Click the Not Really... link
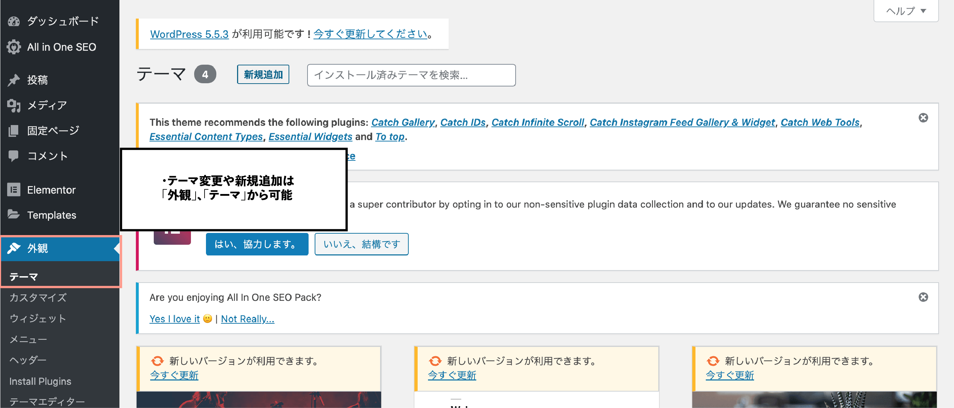 [247, 318]
